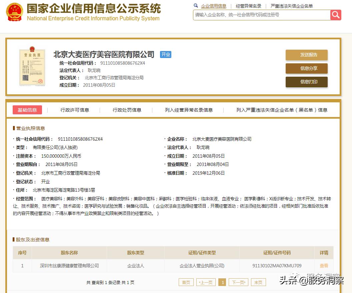
Task: Click the small search icon beside 企业信用信息
Action: [x=196, y=6]
